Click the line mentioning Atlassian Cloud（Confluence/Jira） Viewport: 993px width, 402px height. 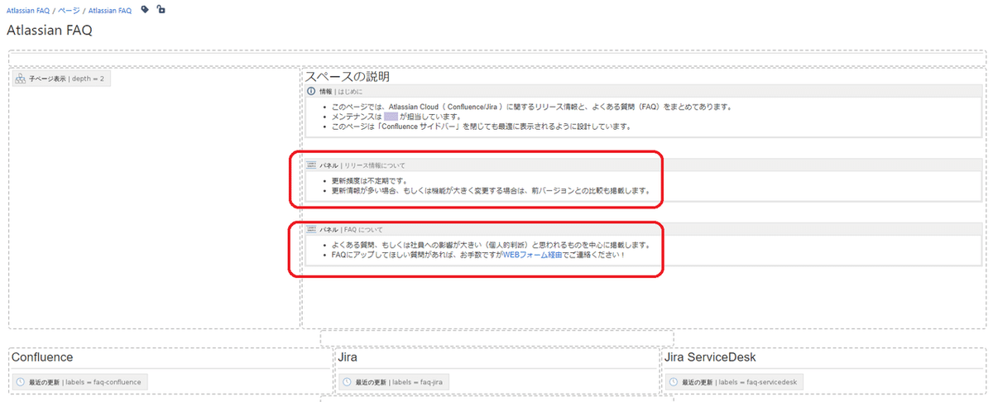[x=531, y=106]
